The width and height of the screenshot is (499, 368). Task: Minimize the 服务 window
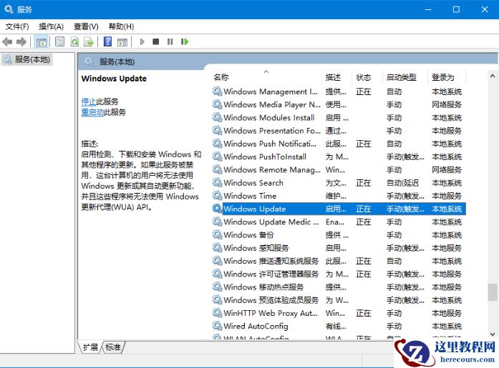[x=428, y=9]
